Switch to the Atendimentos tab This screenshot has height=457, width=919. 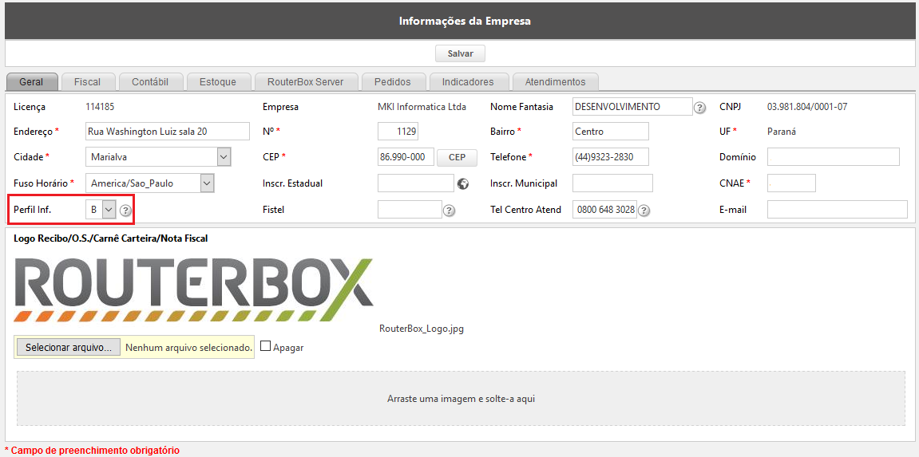coord(555,82)
